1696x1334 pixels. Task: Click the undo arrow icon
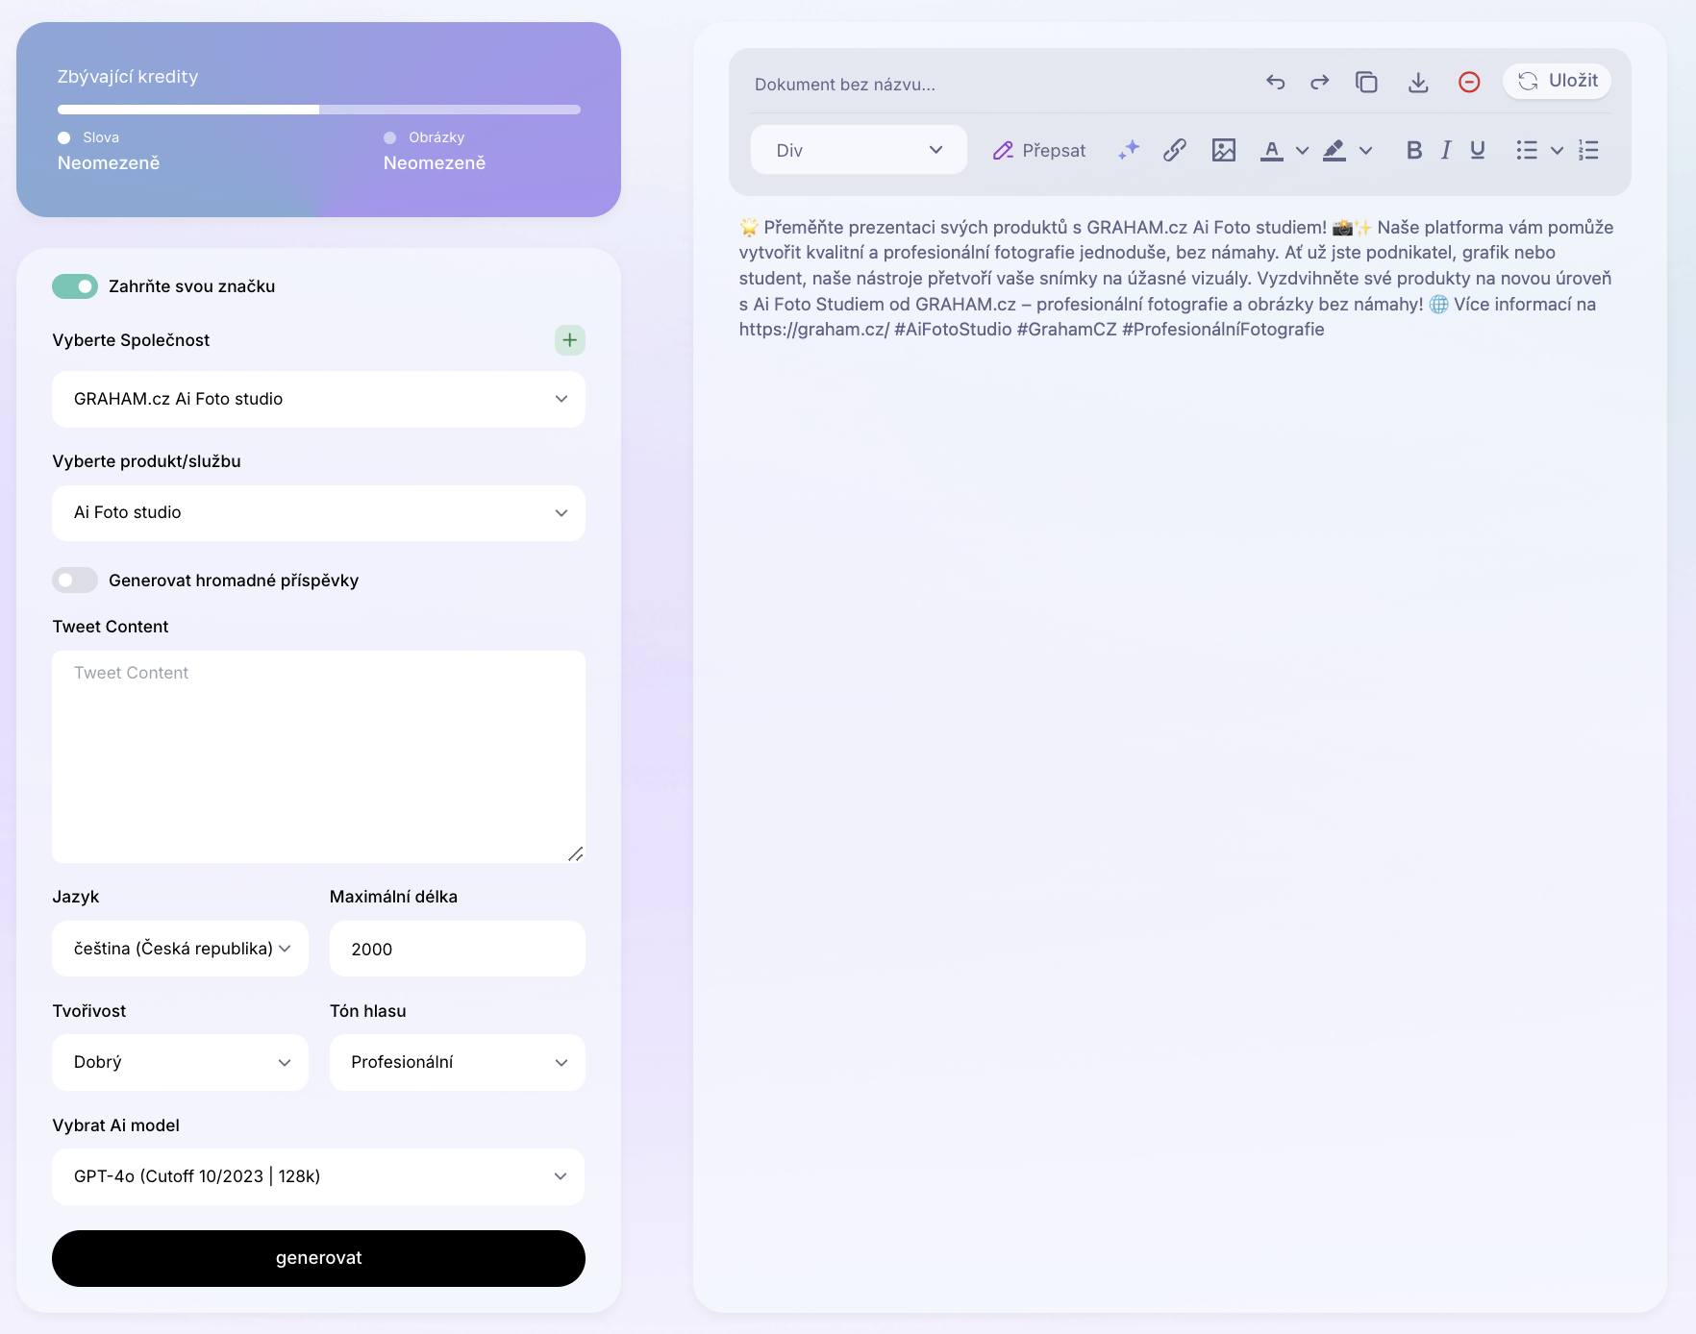(x=1276, y=83)
